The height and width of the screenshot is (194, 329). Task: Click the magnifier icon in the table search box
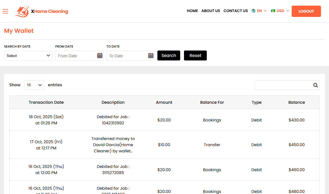click(x=315, y=85)
